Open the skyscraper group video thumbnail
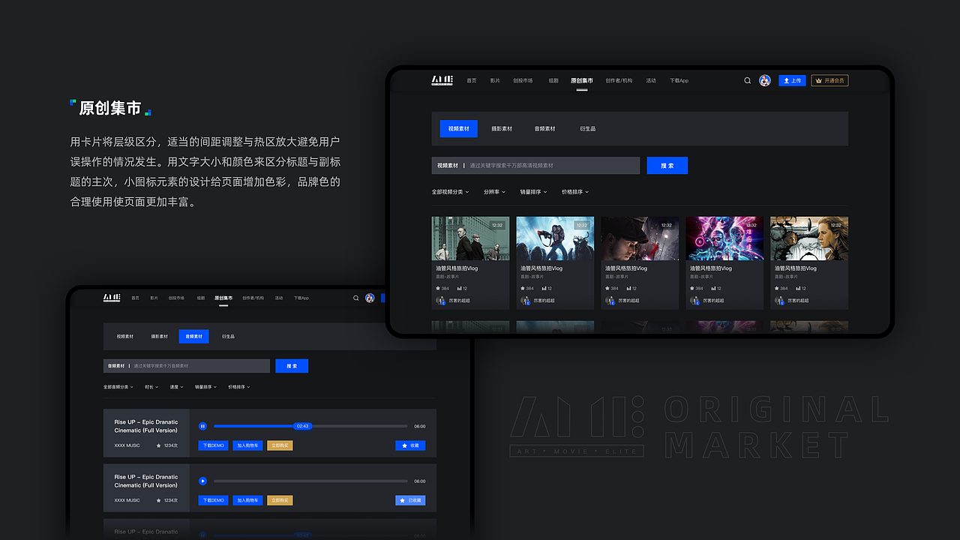 [470, 238]
